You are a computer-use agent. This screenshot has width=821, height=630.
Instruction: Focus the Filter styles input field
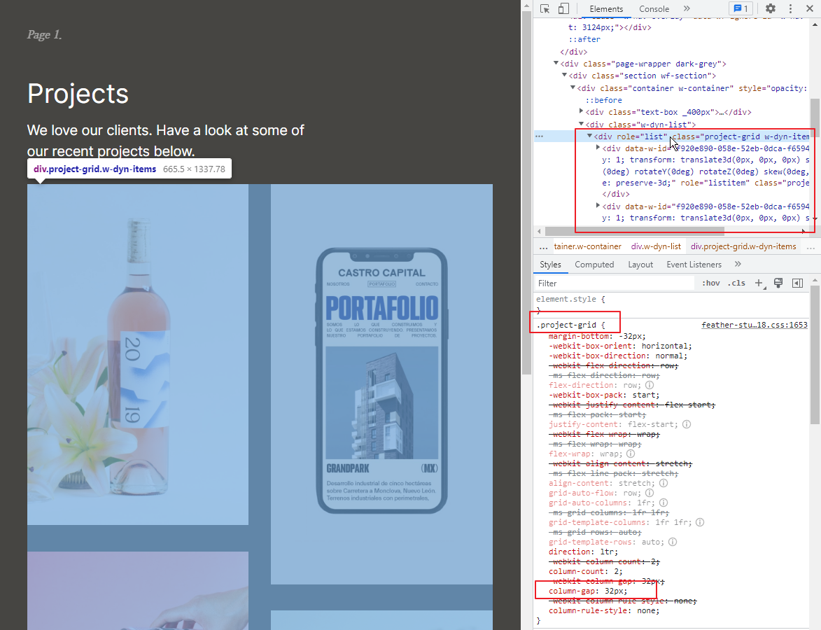(615, 283)
